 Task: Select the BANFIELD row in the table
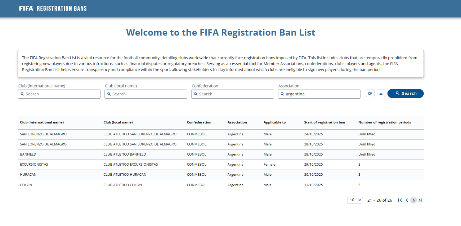pos(28,154)
